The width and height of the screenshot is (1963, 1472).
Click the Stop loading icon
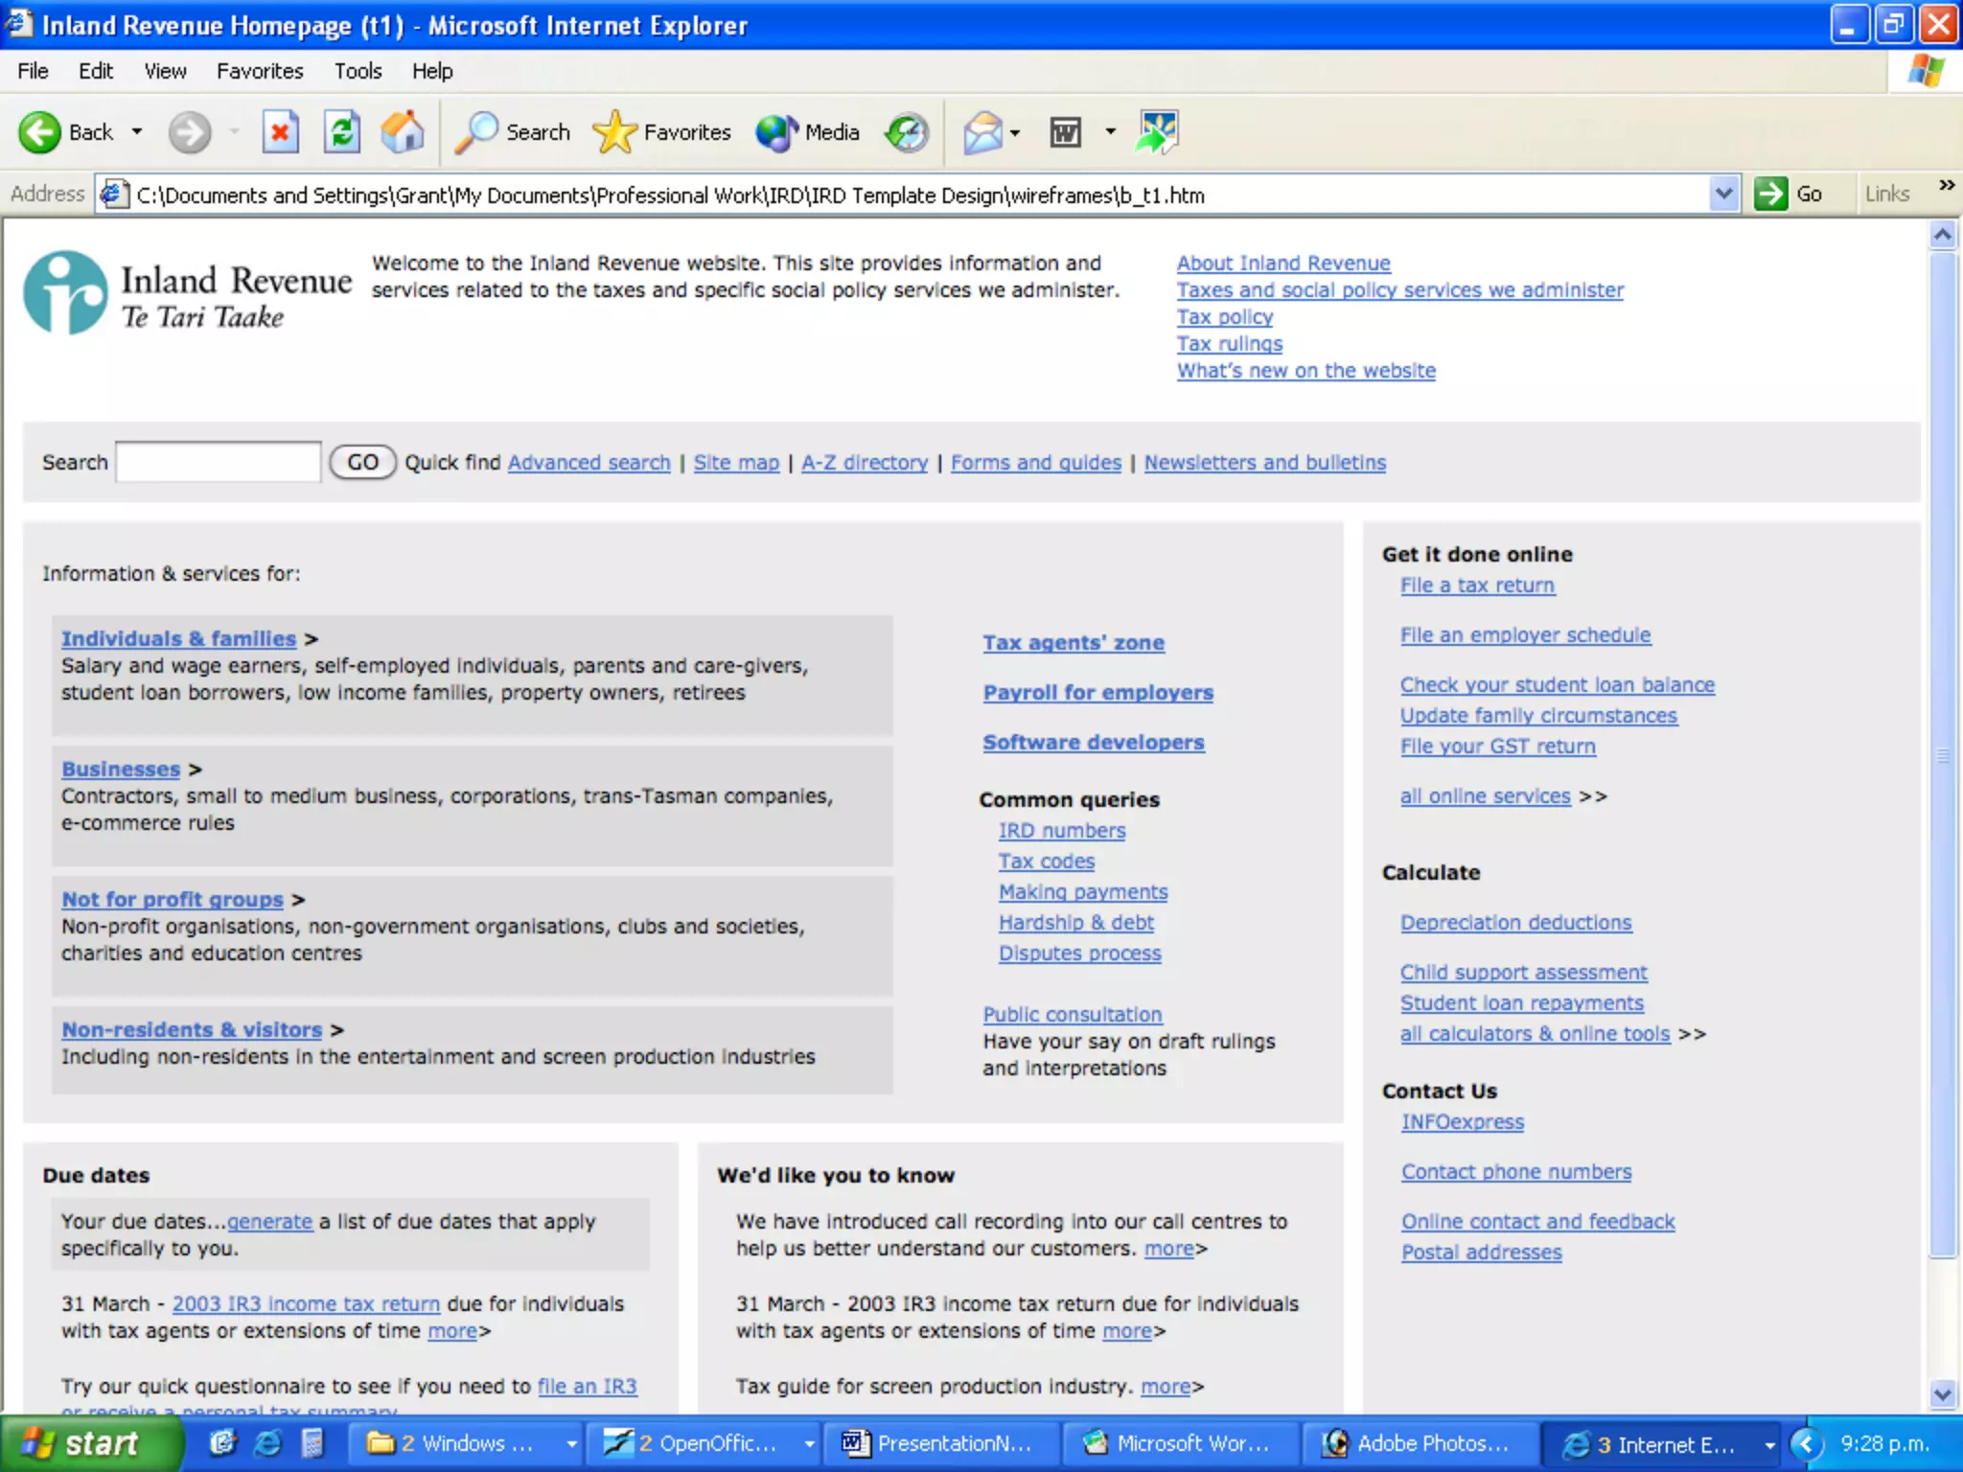(x=280, y=132)
